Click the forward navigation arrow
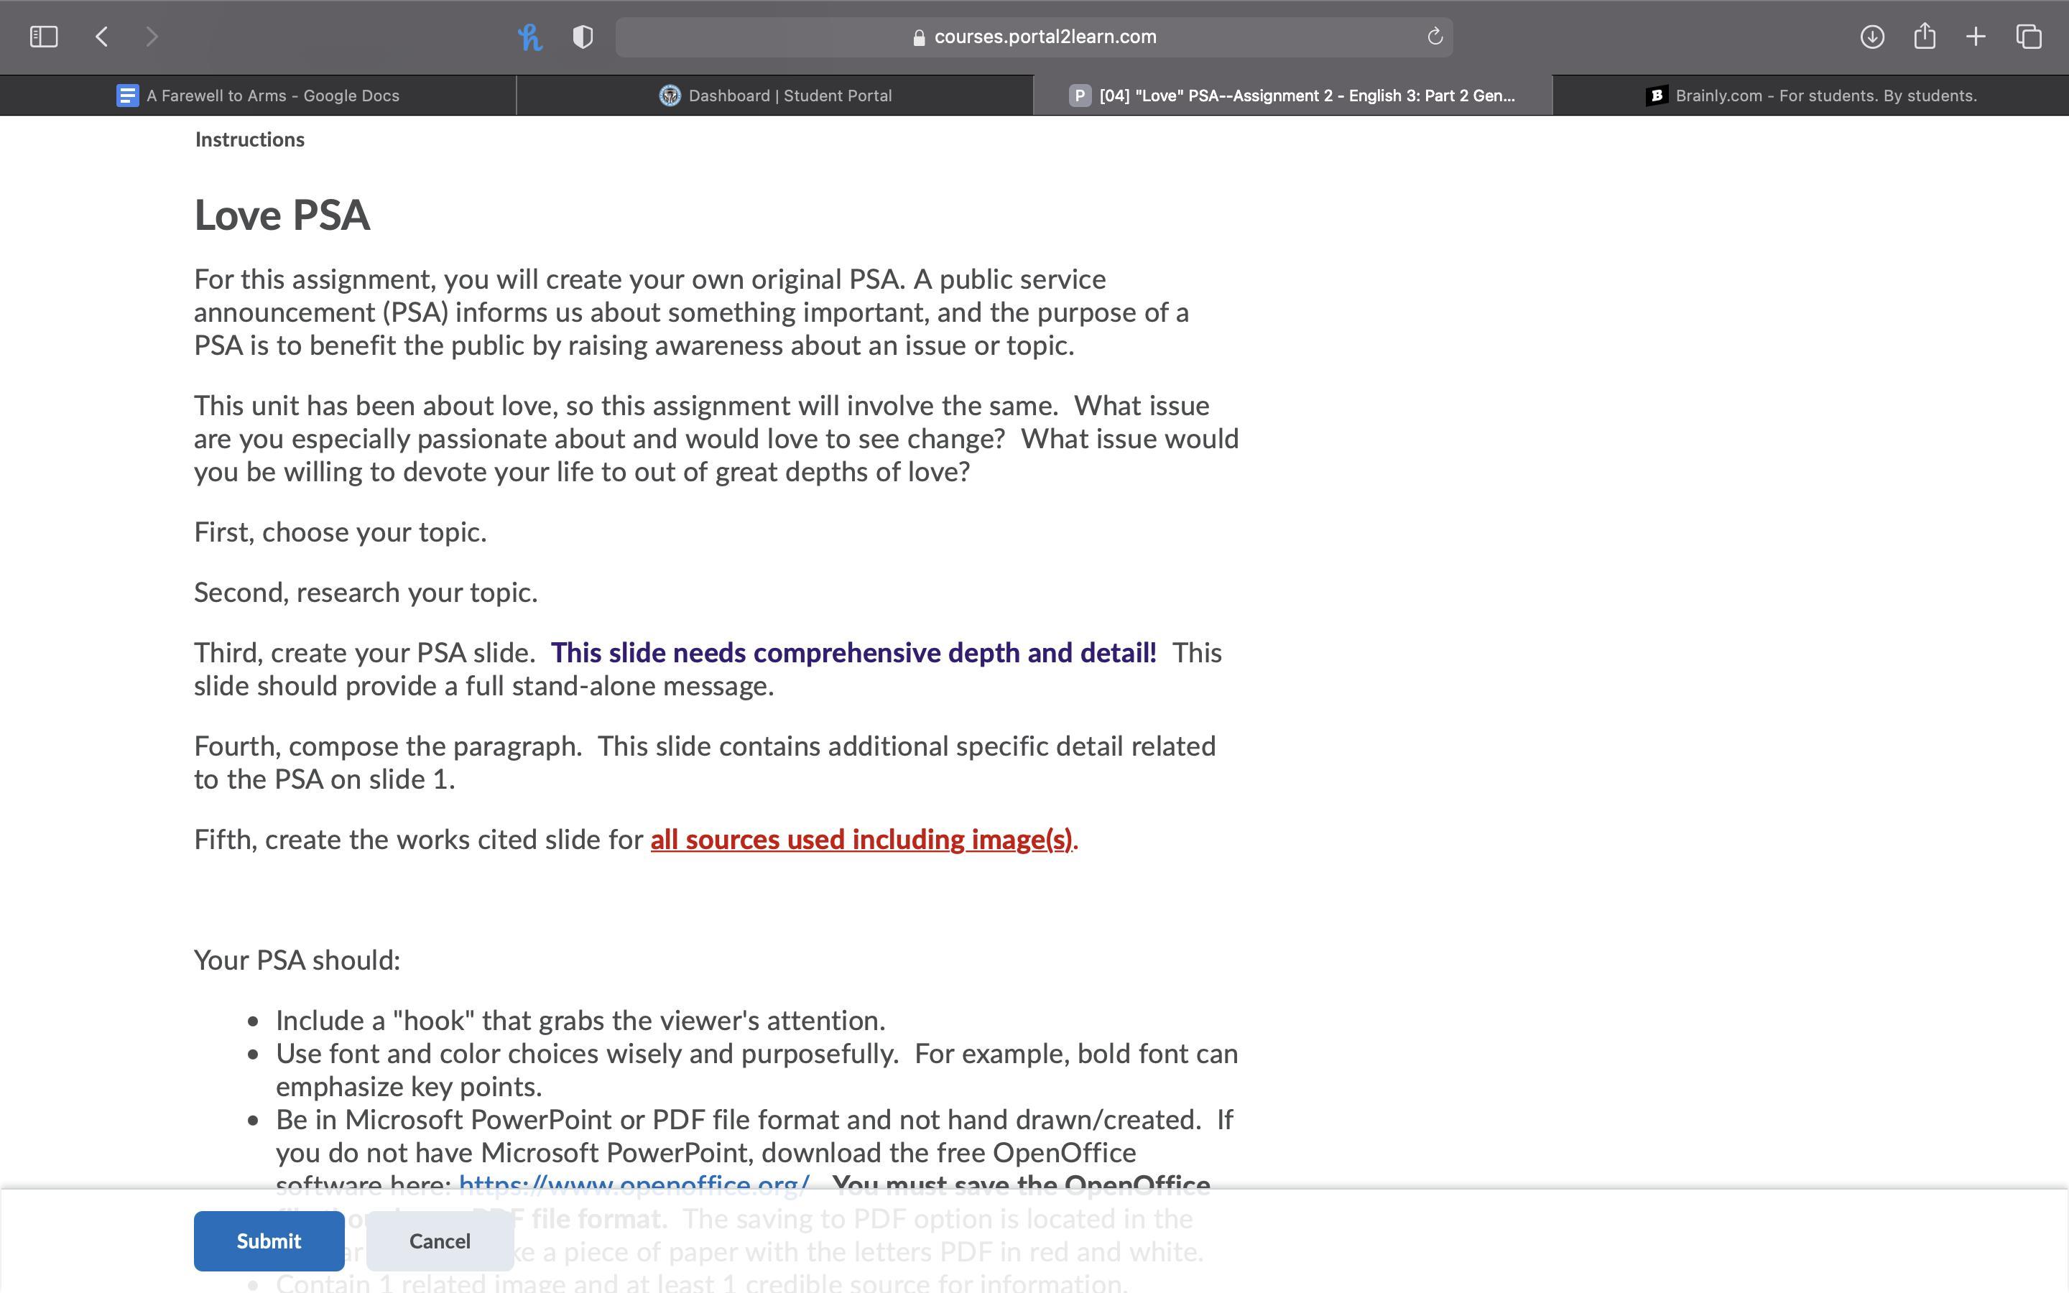2069x1293 pixels. (x=152, y=37)
